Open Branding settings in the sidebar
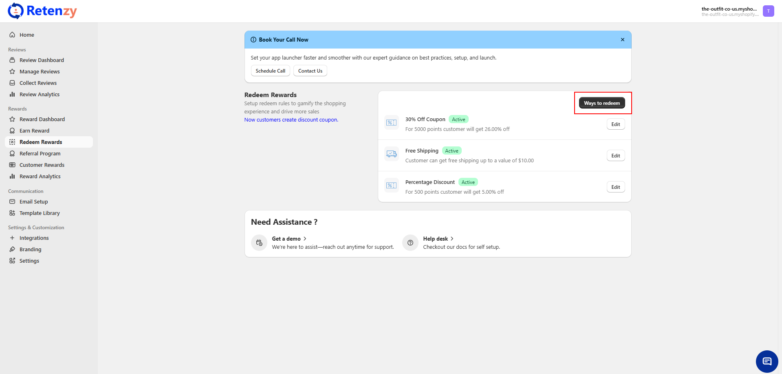Image resolution: width=782 pixels, height=374 pixels. (30, 249)
